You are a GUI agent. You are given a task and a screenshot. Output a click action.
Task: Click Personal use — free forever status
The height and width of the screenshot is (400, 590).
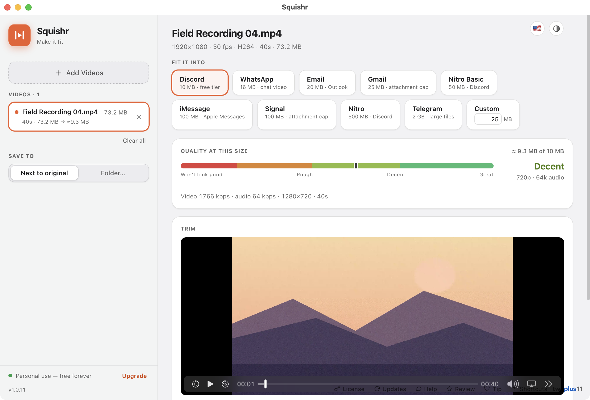(53, 376)
